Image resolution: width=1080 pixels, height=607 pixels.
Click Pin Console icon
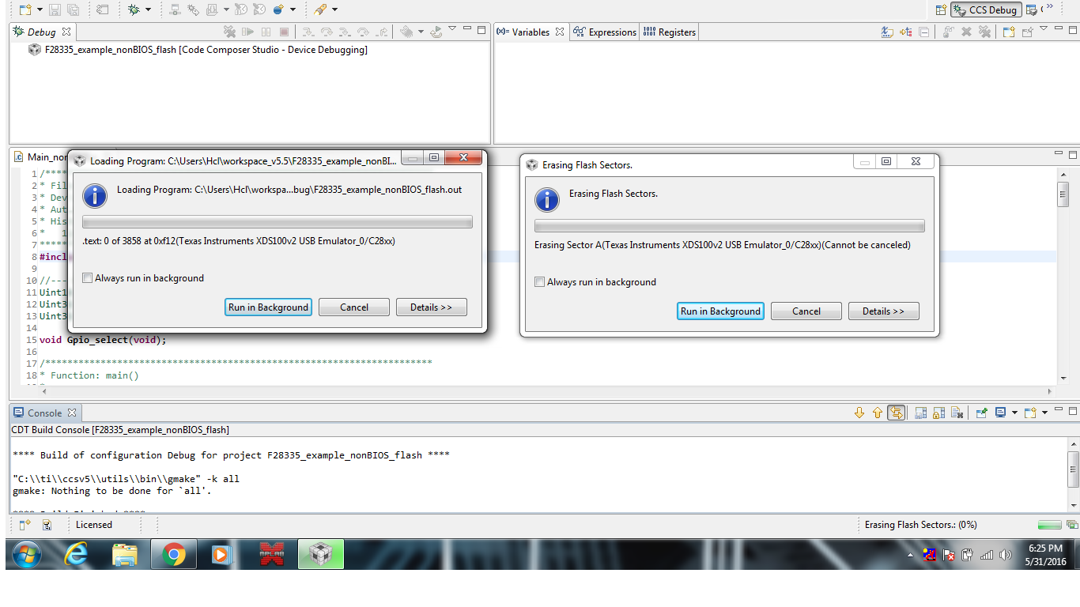[981, 413]
